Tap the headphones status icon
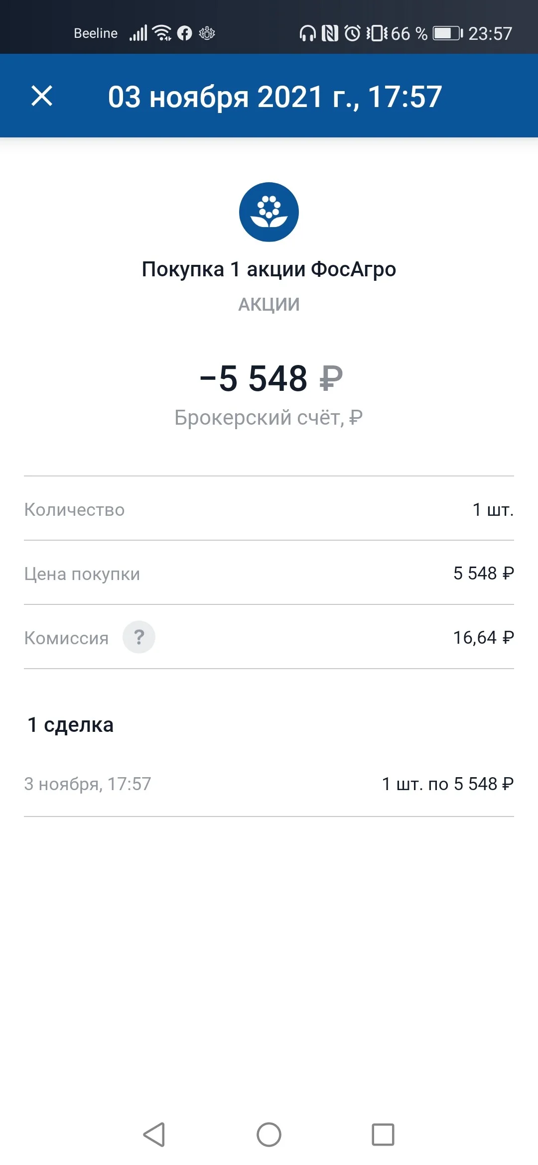 [x=308, y=33]
